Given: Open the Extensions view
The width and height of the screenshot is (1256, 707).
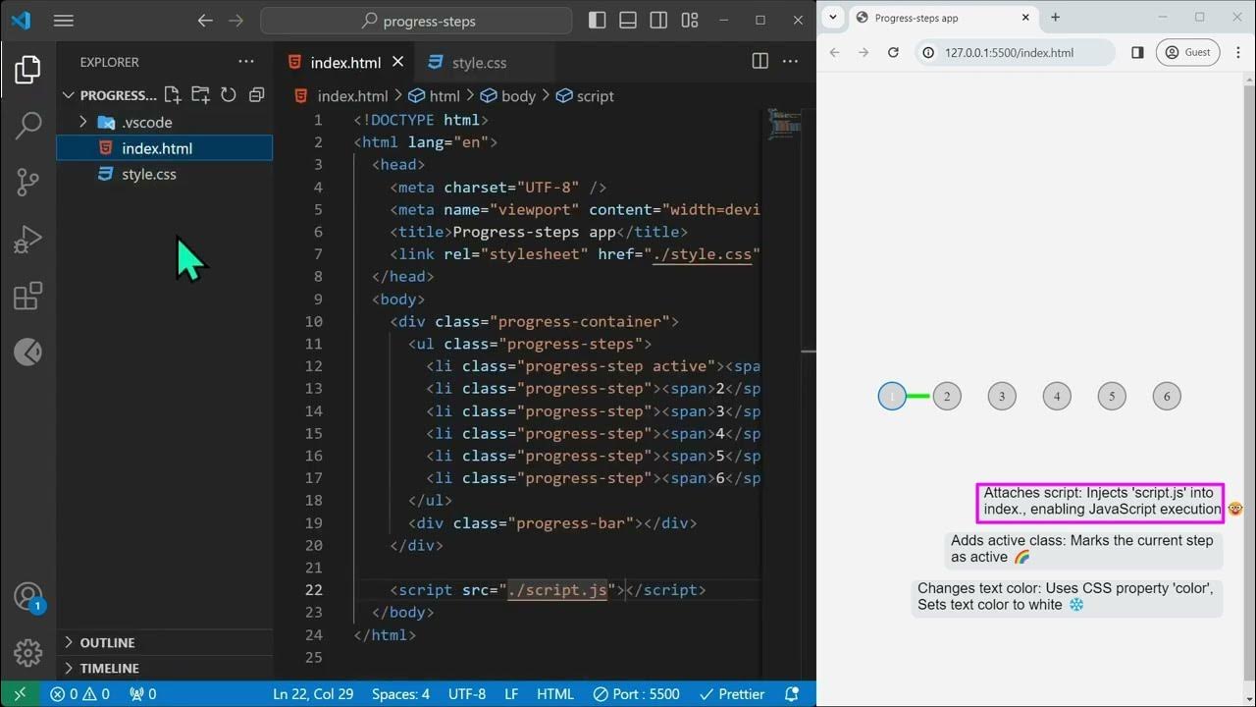Looking at the screenshot, I should tap(27, 296).
